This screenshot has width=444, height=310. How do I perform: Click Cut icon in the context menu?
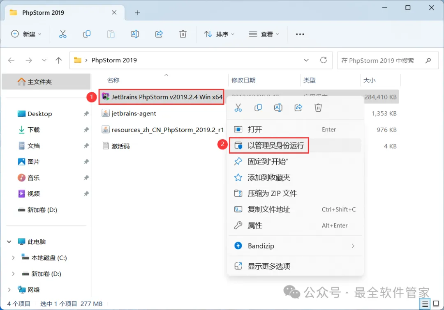click(238, 108)
